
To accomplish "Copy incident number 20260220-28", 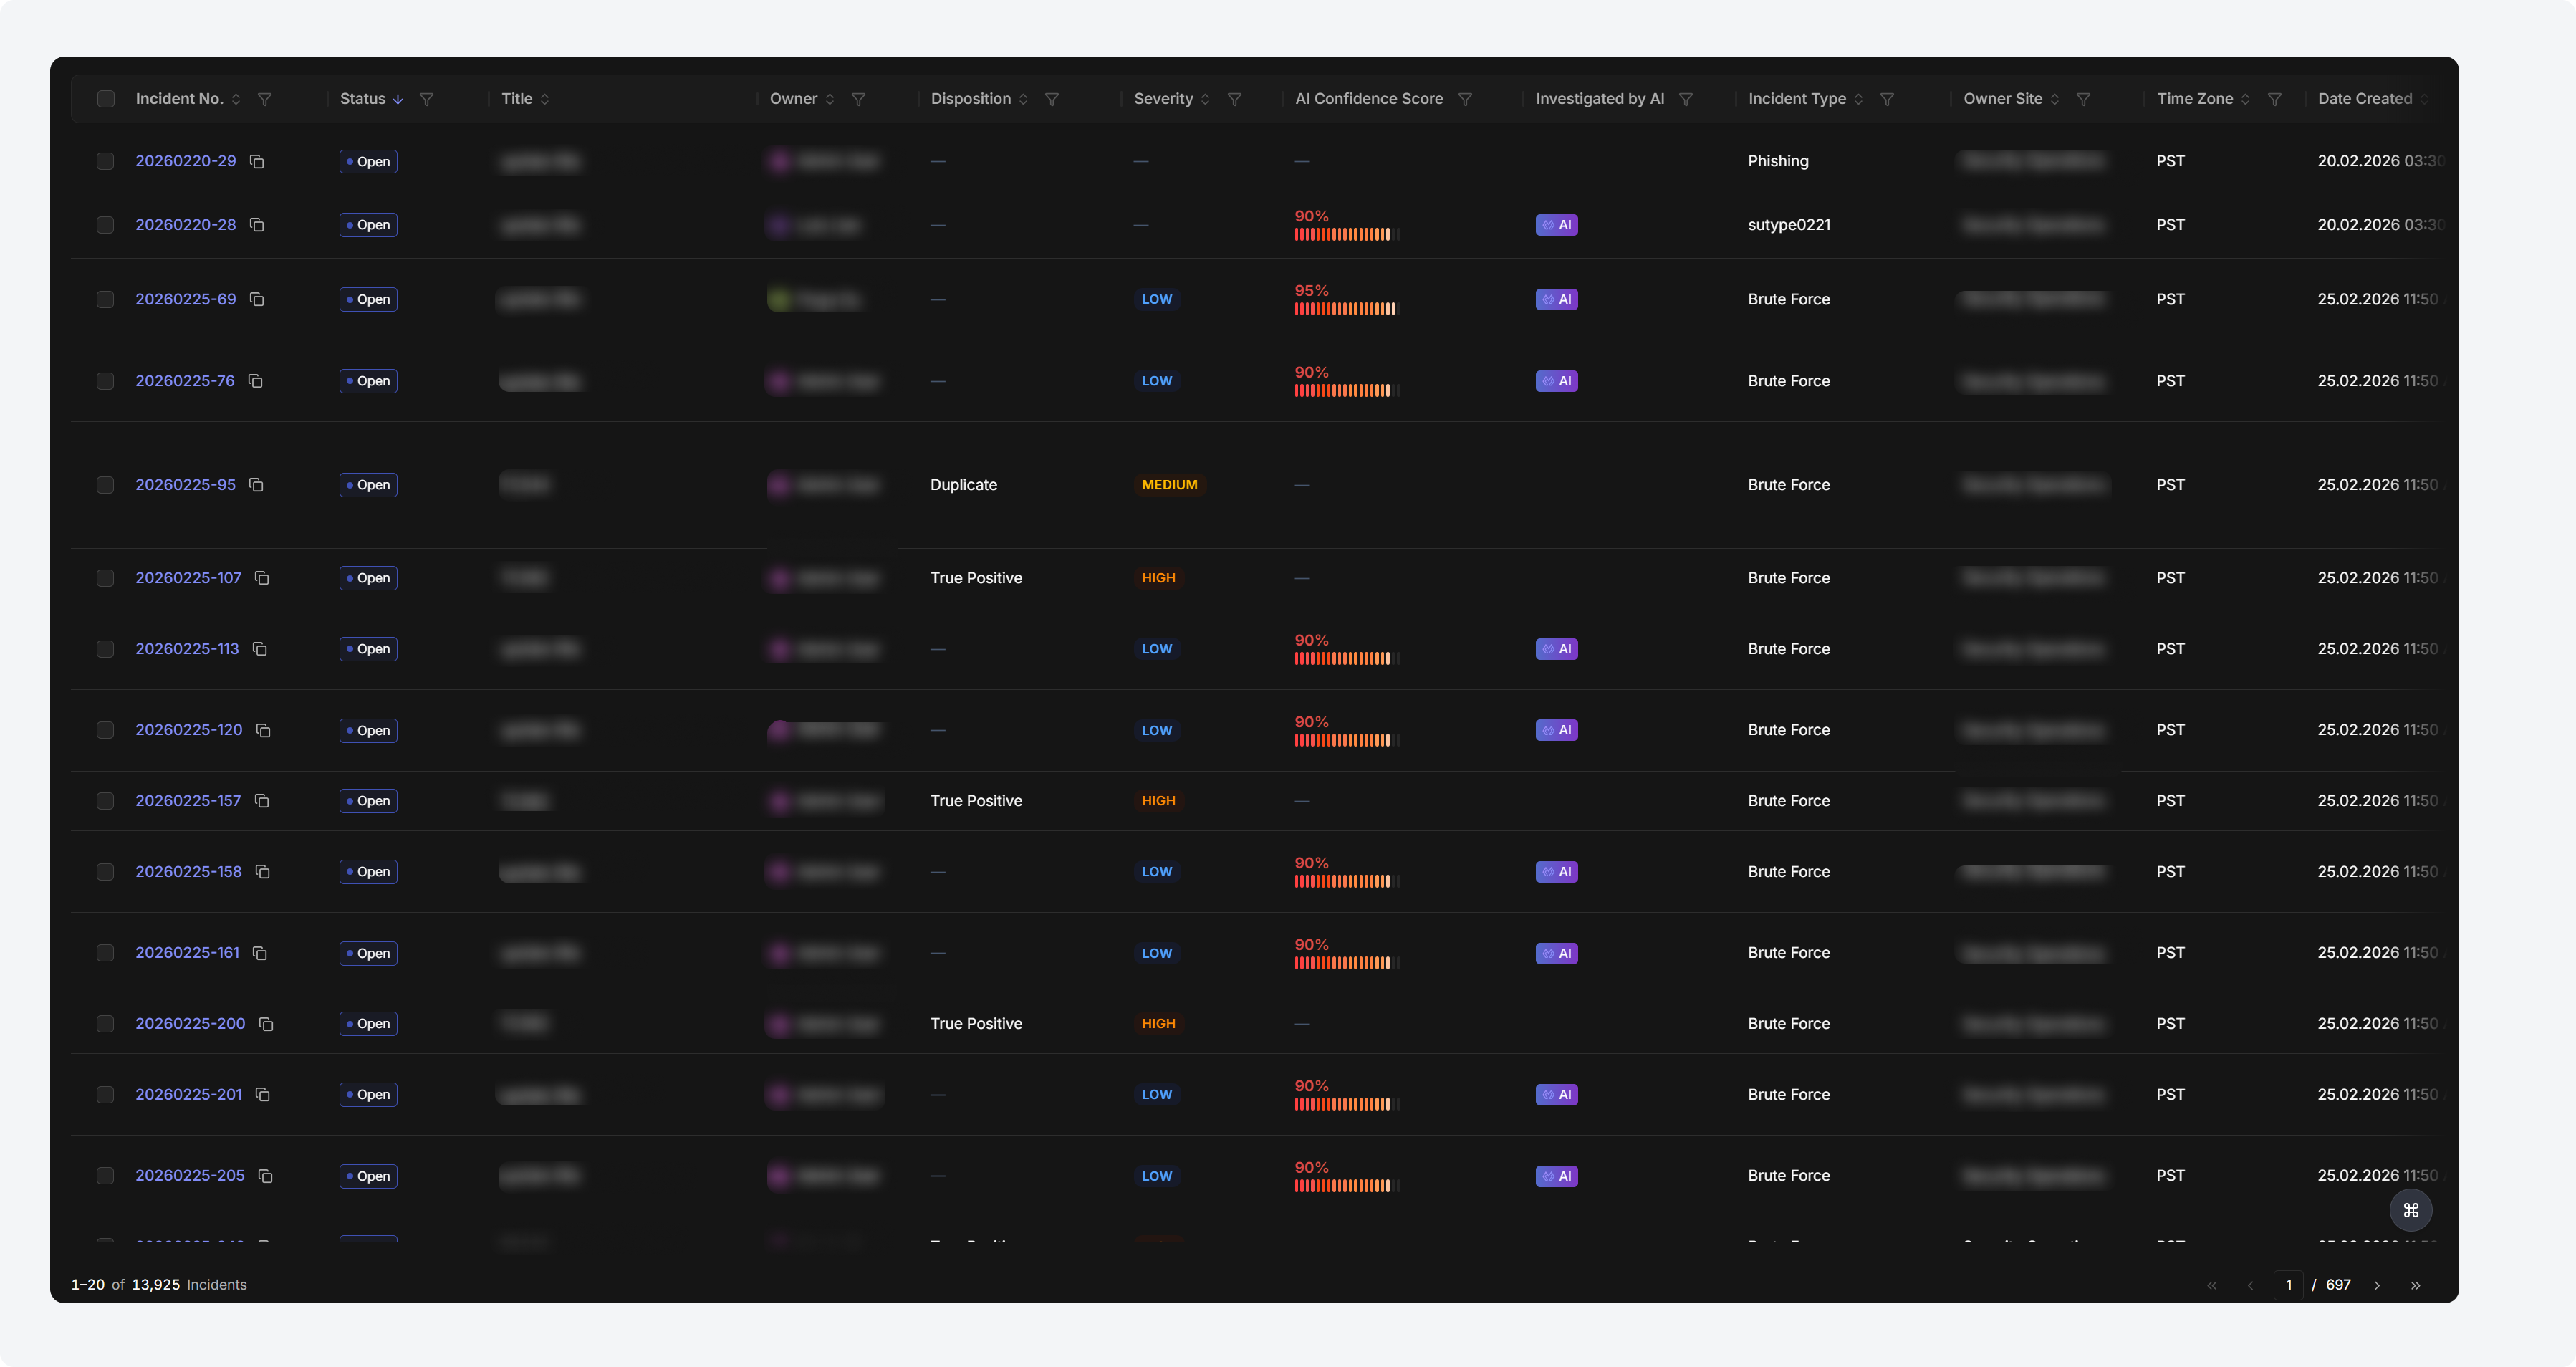I will [x=257, y=225].
